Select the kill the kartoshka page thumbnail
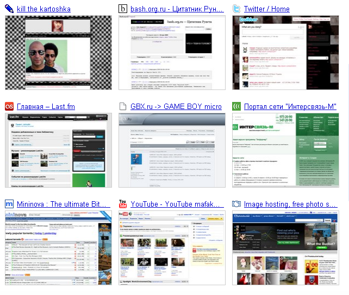349x295 pixels. point(58,53)
